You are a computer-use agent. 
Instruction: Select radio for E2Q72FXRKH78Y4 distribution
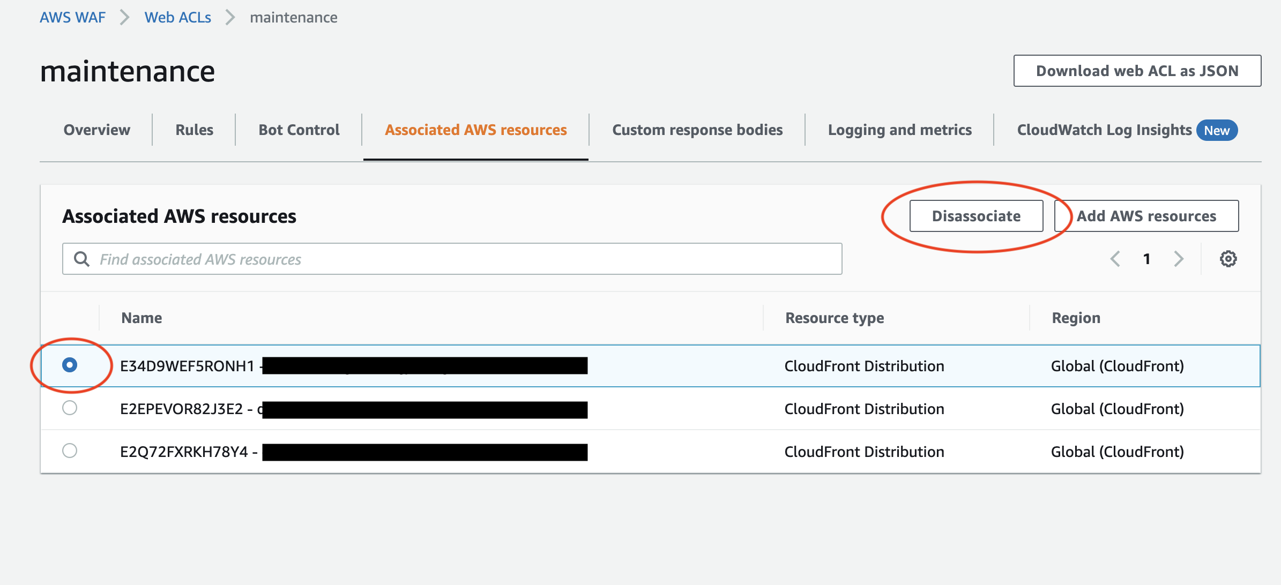(70, 451)
